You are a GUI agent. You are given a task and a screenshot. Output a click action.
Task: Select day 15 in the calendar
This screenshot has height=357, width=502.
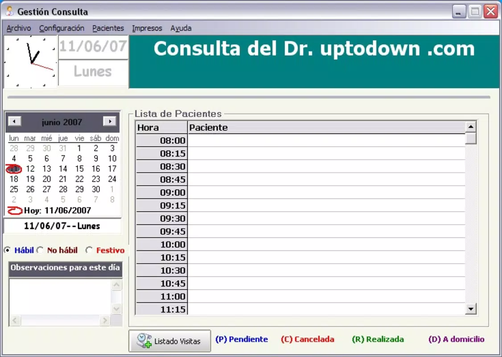(x=79, y=169)
